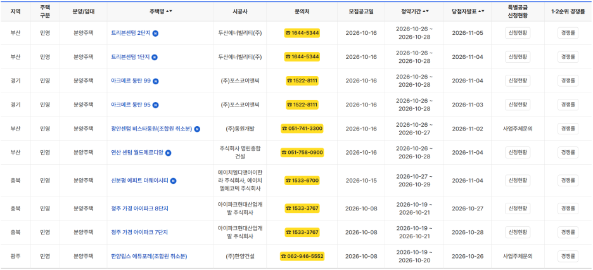The height and width of the screenshot is (270, 593).
Task: Click phone number 062-946-5552
Action: coord(302,256)
